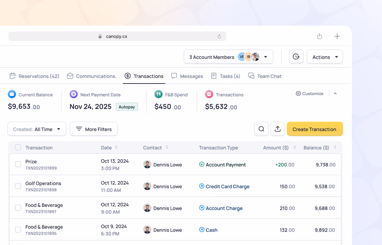This screenshot has height=245, width=382.
Task: Click the F&B Spend fork icon
Action: (x=159, y=94)
